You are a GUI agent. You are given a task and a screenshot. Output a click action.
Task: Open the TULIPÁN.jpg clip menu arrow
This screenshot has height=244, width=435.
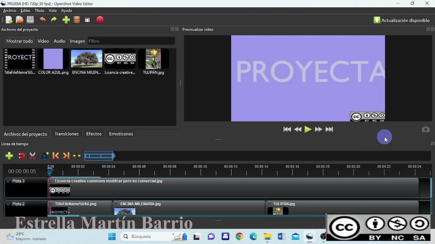pyautogui.click(x=269, y=204)
